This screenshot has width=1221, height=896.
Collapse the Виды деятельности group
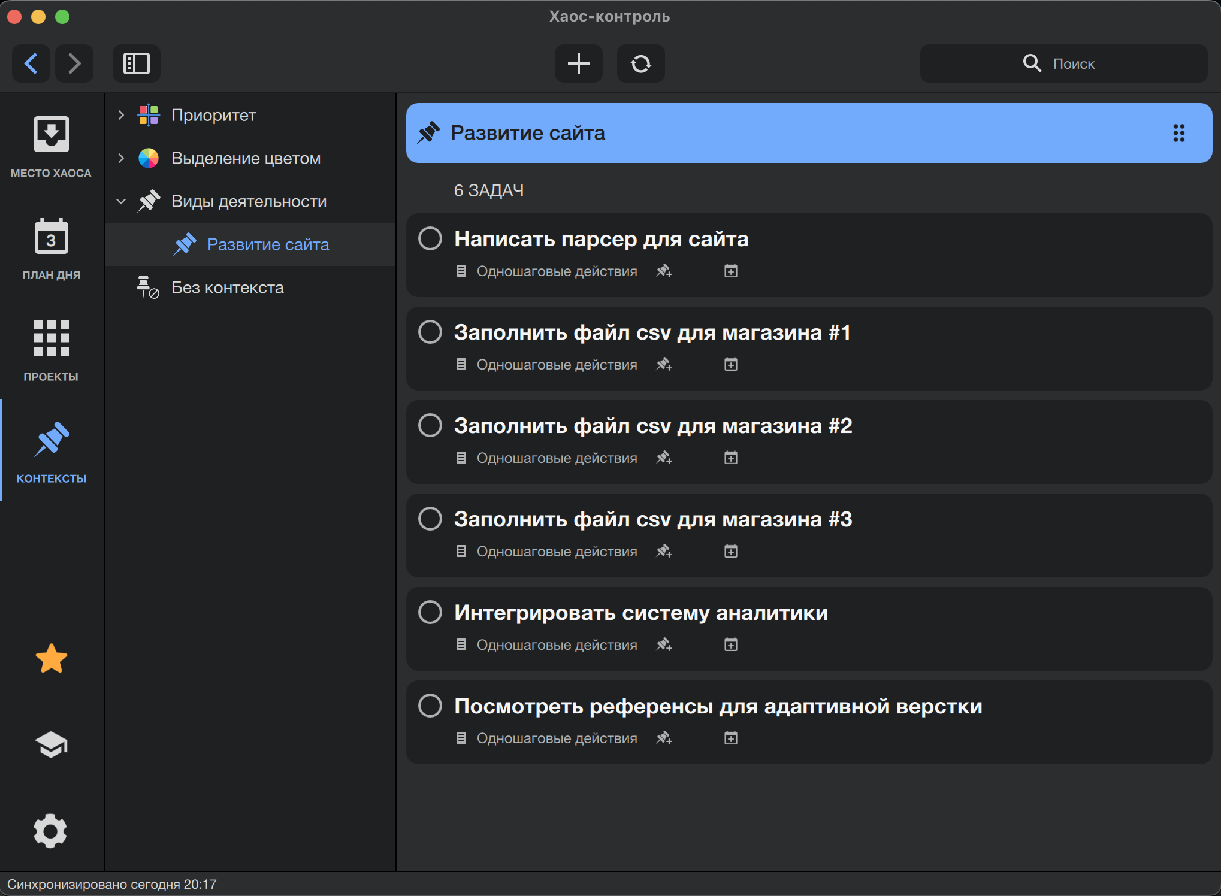coord(121,201)
